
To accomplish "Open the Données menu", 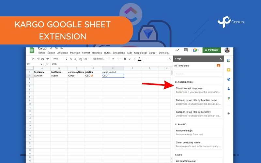I will [97, 53].
